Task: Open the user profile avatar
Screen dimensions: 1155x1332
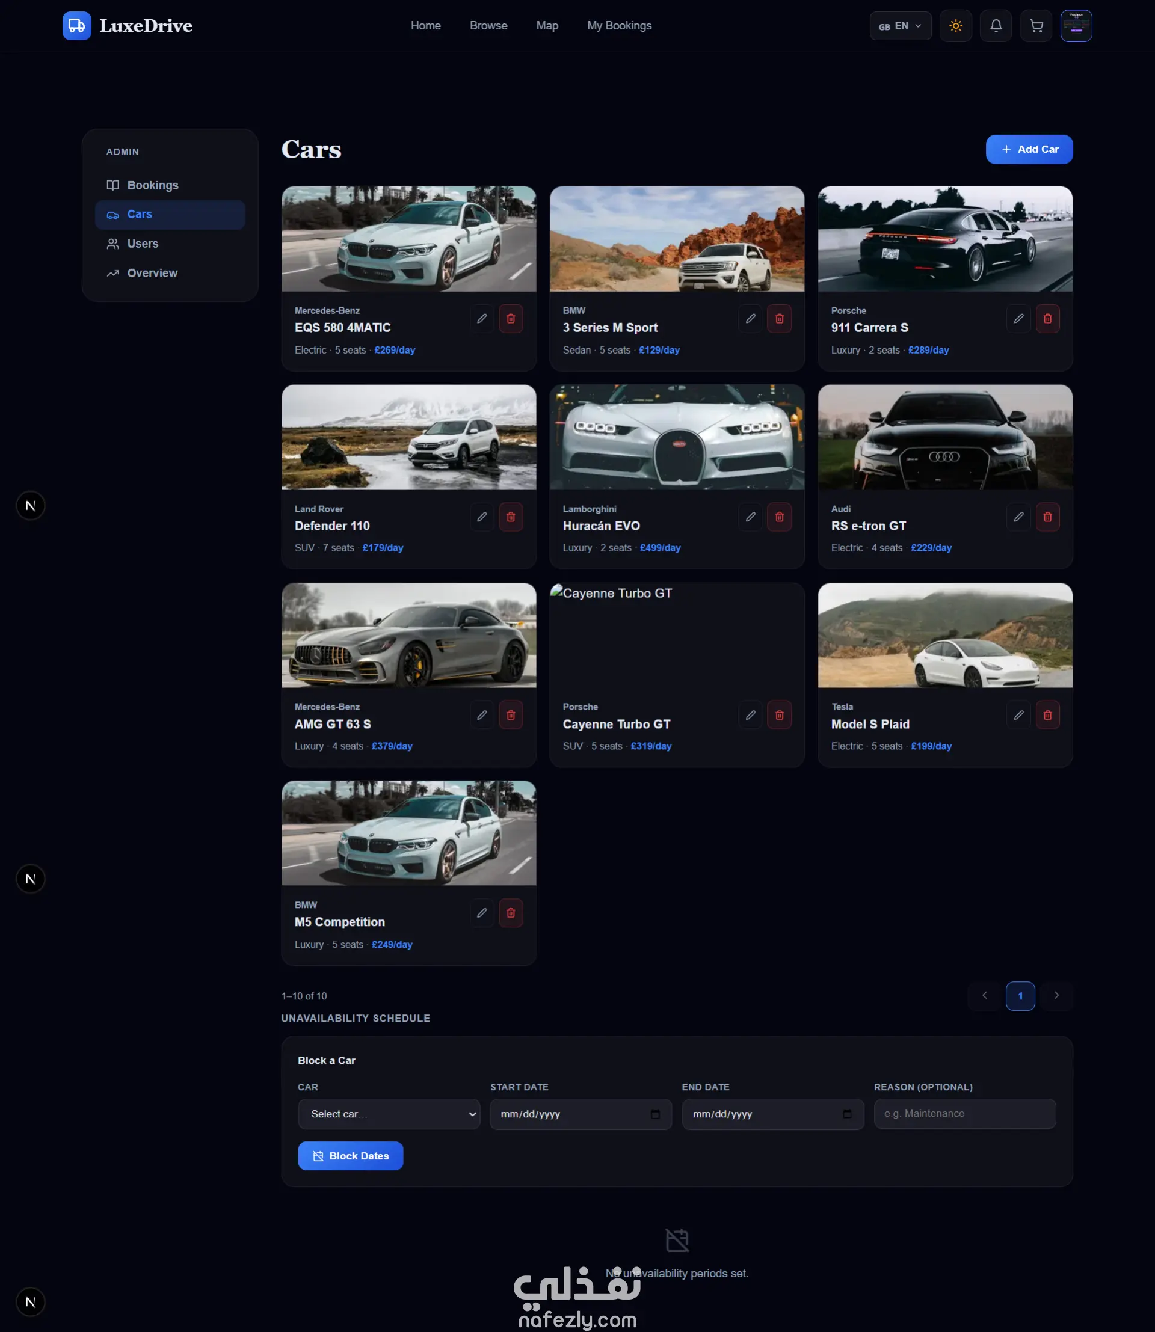Action: pyautogui.click(x=1076, y=26)
